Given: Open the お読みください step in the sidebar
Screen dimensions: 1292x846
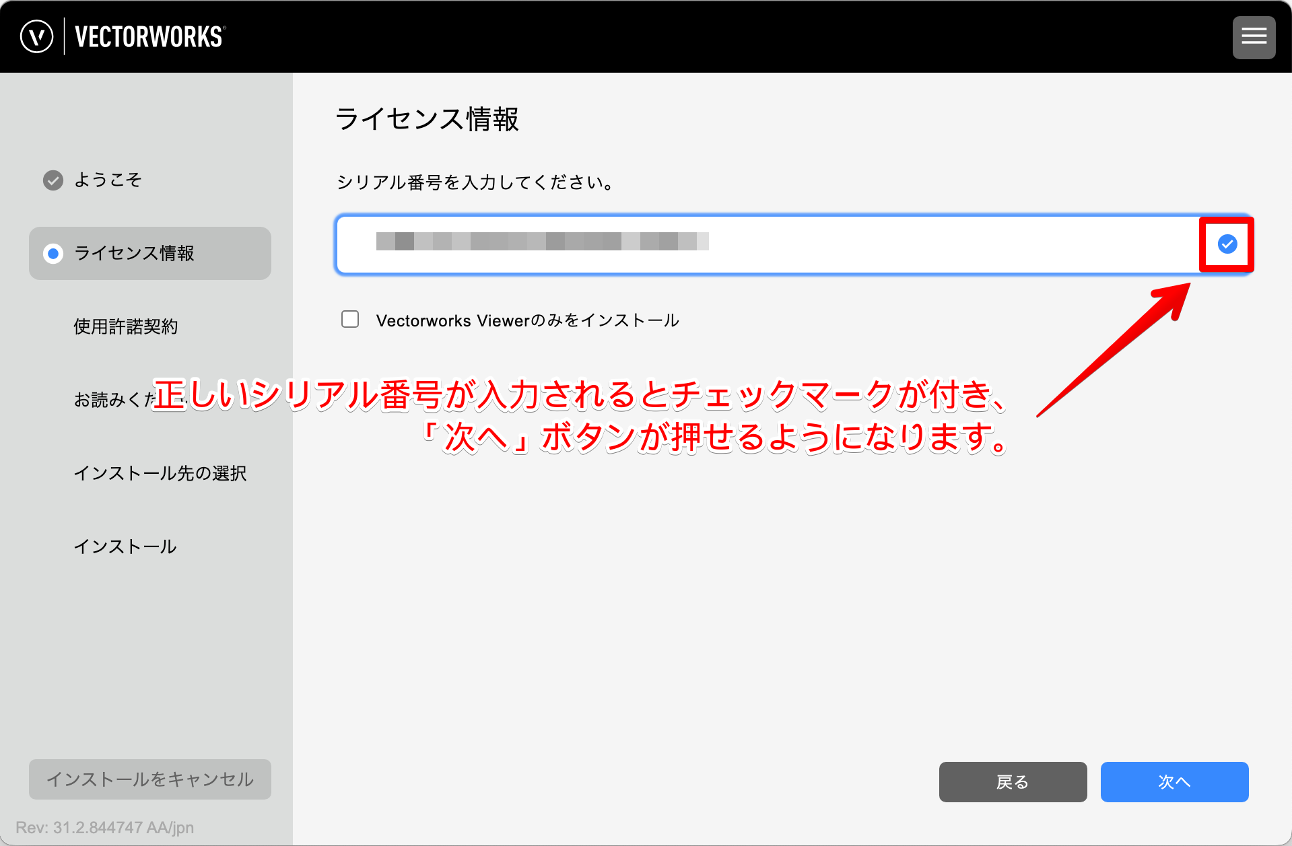Looking at the screenshot, I should tap(111, 400).
